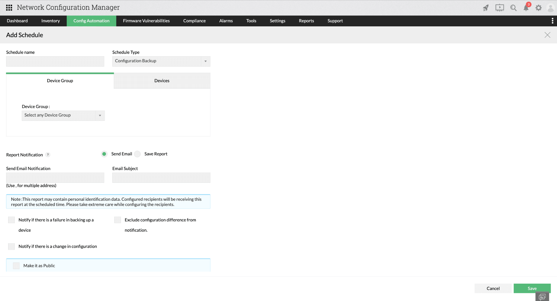Open the Reports menu
The width and height of the screenshot is (557, 301).
[306, 21]
